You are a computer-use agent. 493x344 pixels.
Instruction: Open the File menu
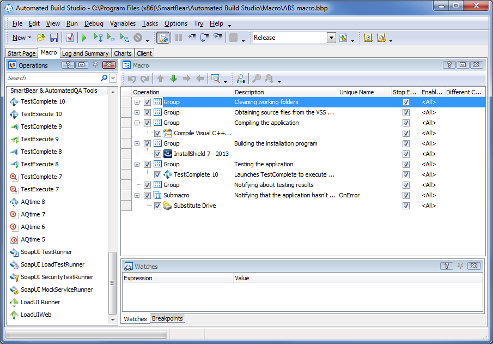click(x=17, y=23)
